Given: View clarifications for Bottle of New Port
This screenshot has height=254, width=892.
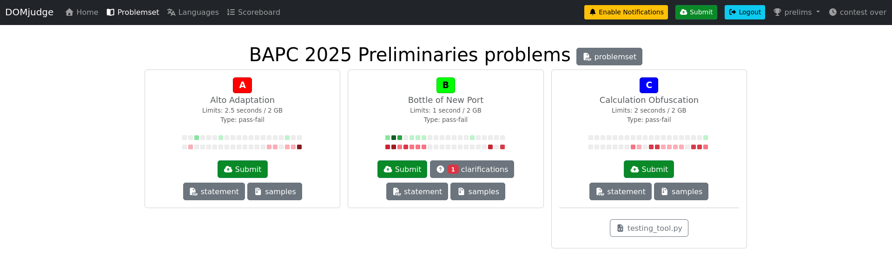Looking at the screenshot, I should pos(471,169).
